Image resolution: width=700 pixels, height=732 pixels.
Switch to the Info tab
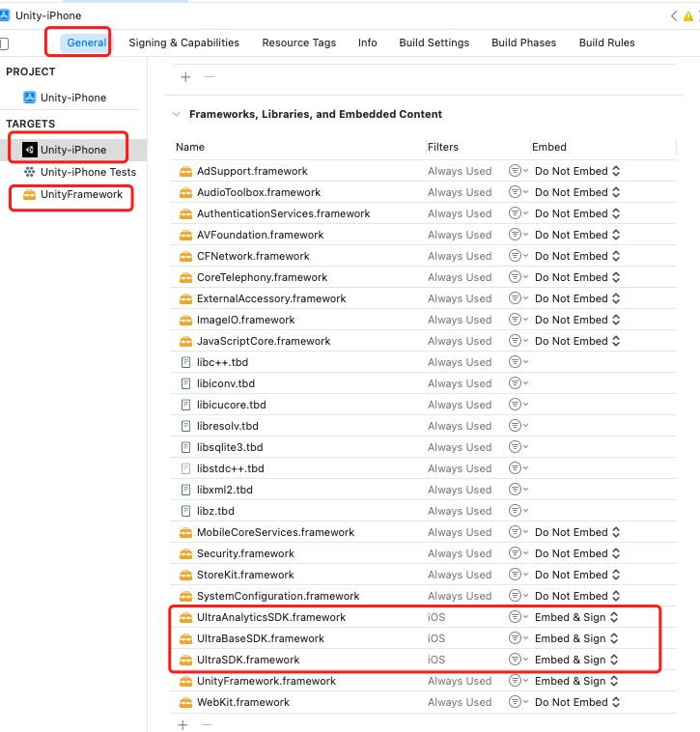367,42
